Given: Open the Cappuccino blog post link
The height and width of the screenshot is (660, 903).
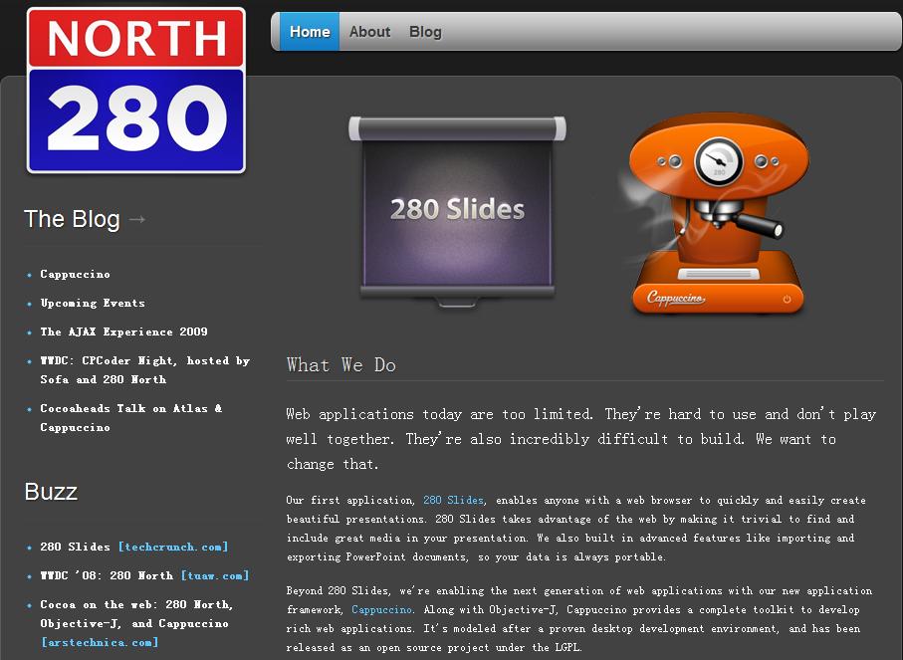Looking at the screenshot, I should point(75,274).
